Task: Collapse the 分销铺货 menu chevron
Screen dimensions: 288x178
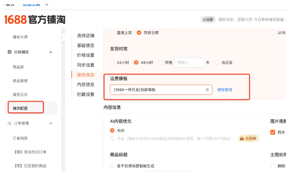Action: click(51, 52)
